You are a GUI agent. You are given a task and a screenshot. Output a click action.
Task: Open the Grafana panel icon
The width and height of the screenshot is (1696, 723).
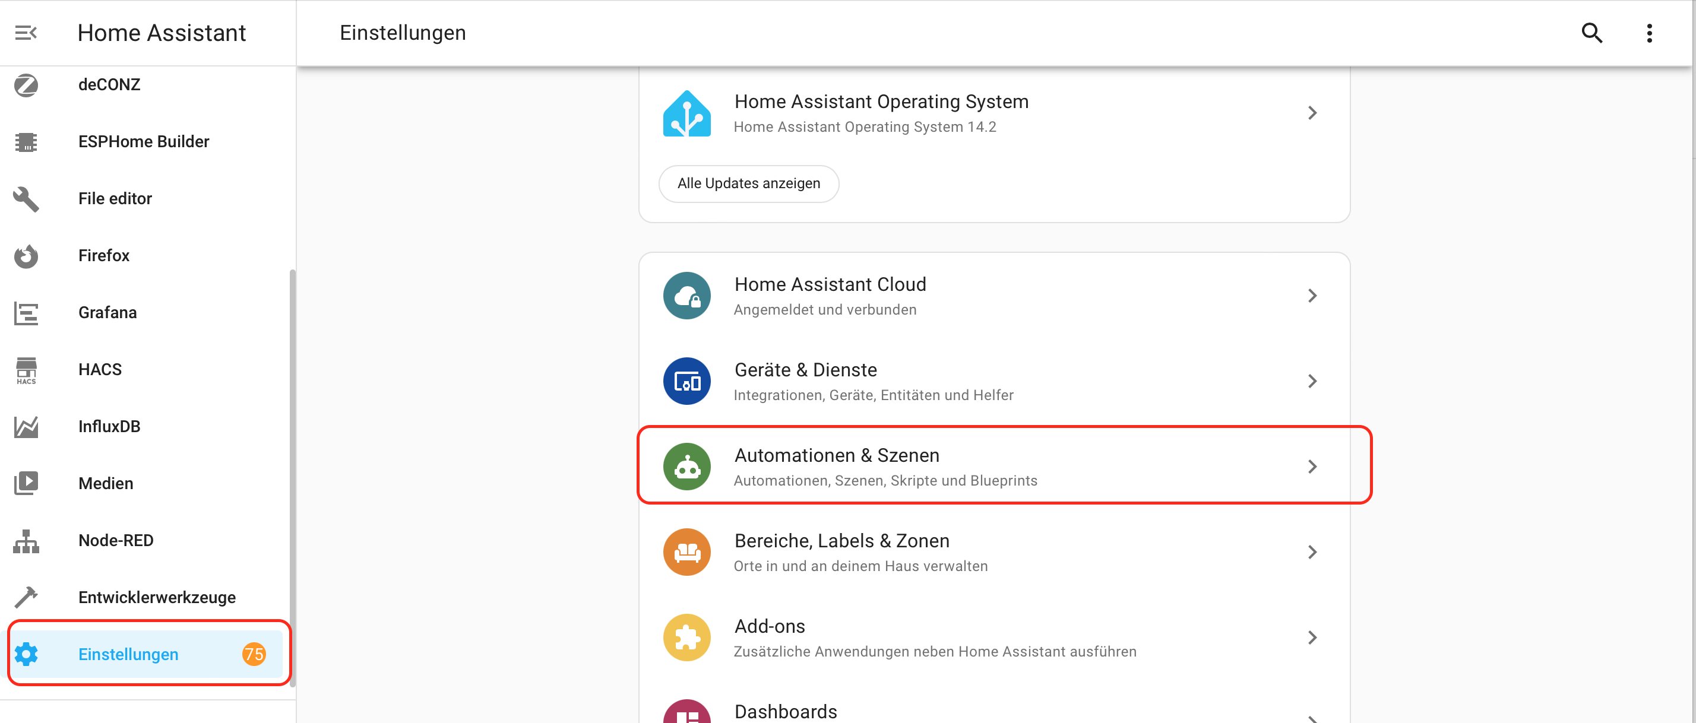pyautogui.click(x=26, y=313)
